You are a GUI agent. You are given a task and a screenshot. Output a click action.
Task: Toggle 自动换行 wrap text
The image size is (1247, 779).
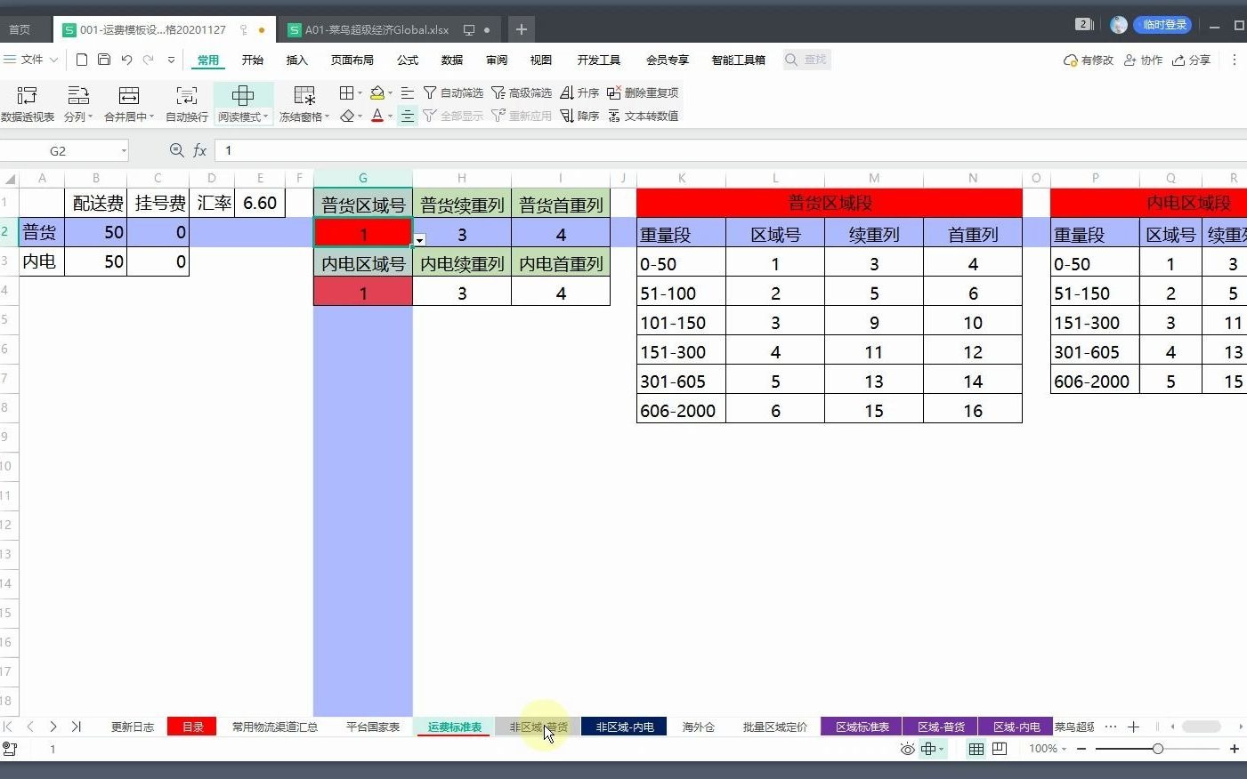click(187, 103)
